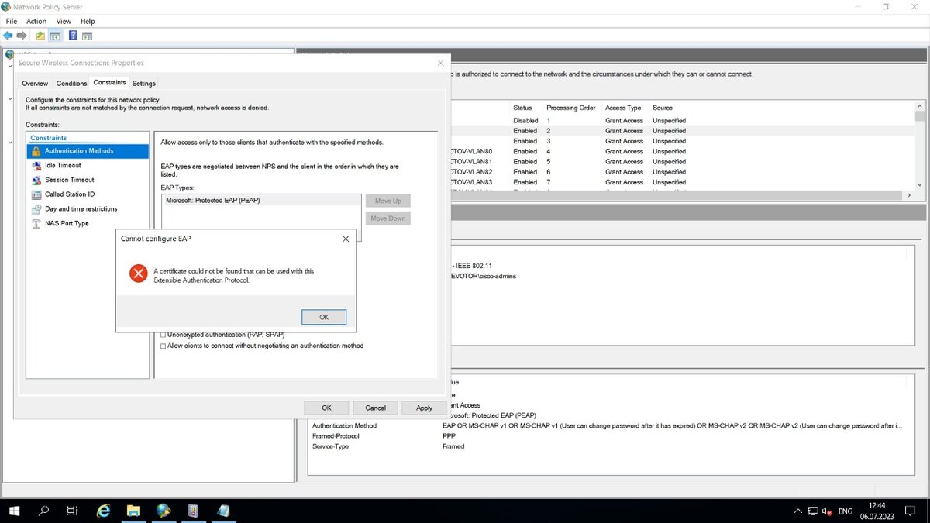Open taskbar Search magnifier
Image resolution: width=930 pixels, height=523 pixels.
click(x=43, y=511)
